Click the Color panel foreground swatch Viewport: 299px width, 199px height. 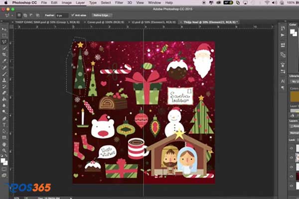point(292,32)
